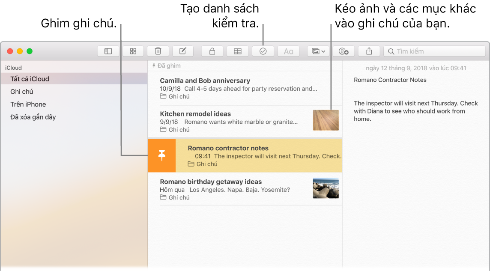Click the Kitchen remodel wood thumbnail
The height and width of the screenshot is (271, 490).
click(x=326, y=120)
